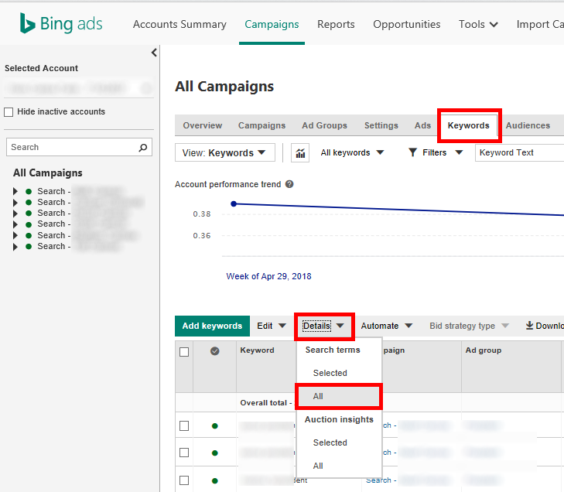Click the status column header icon
564x492 pixels.
pyautogui.click(x=215, y=351)
